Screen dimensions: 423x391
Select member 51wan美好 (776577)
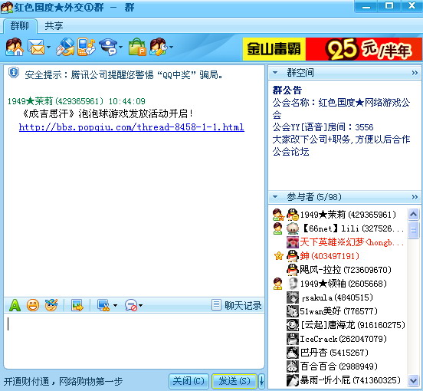338,311
